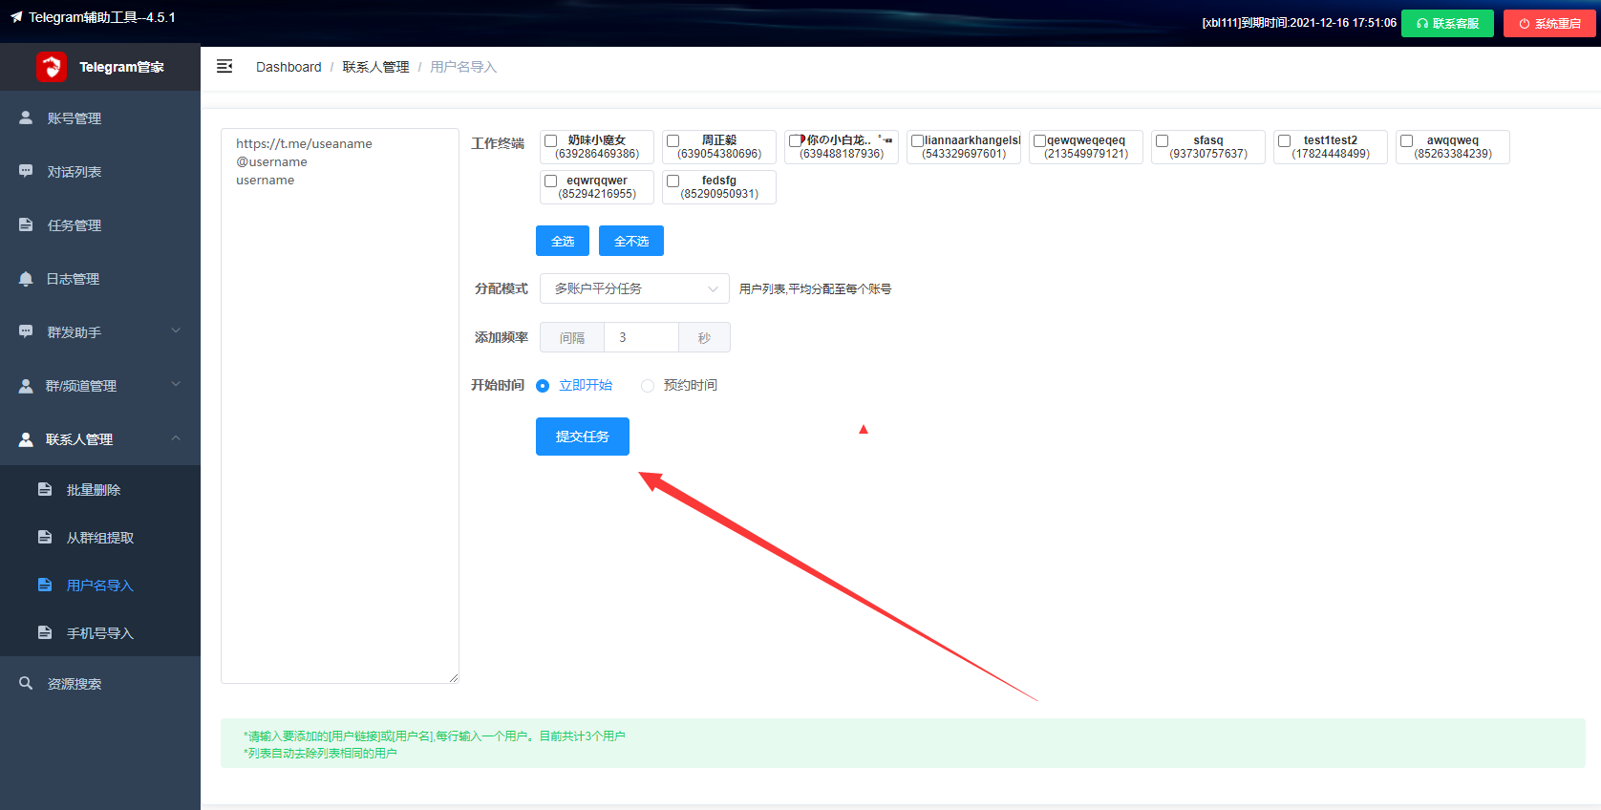Screen dimensions: 1601x810
Task: Click the 联系客服 button
Action: pyautogui.click(x=1447, y=24)
